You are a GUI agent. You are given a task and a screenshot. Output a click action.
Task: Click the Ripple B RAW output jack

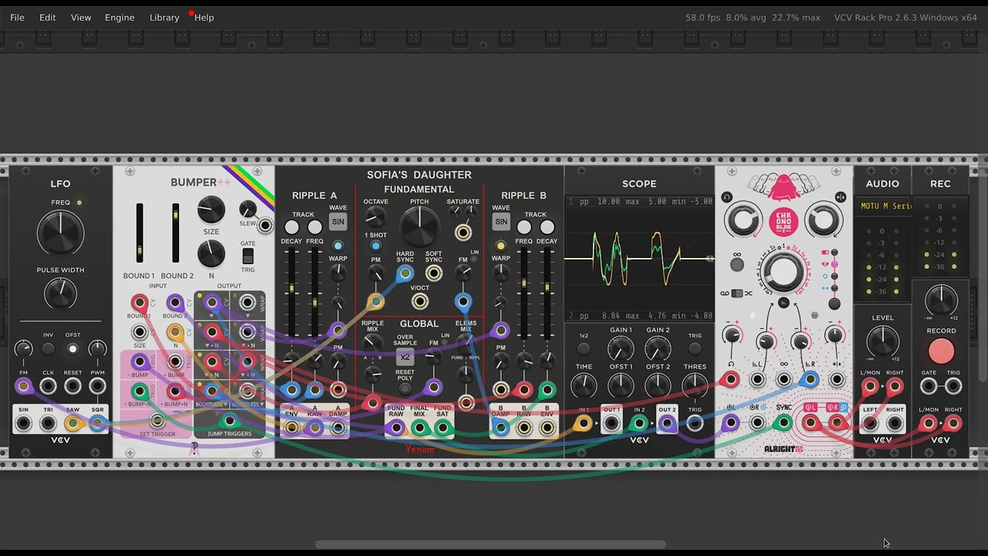click(x=524, y=427)
